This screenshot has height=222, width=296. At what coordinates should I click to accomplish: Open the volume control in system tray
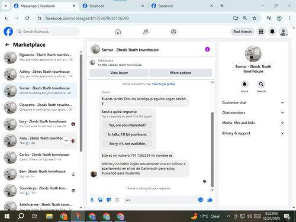[249, 216]
